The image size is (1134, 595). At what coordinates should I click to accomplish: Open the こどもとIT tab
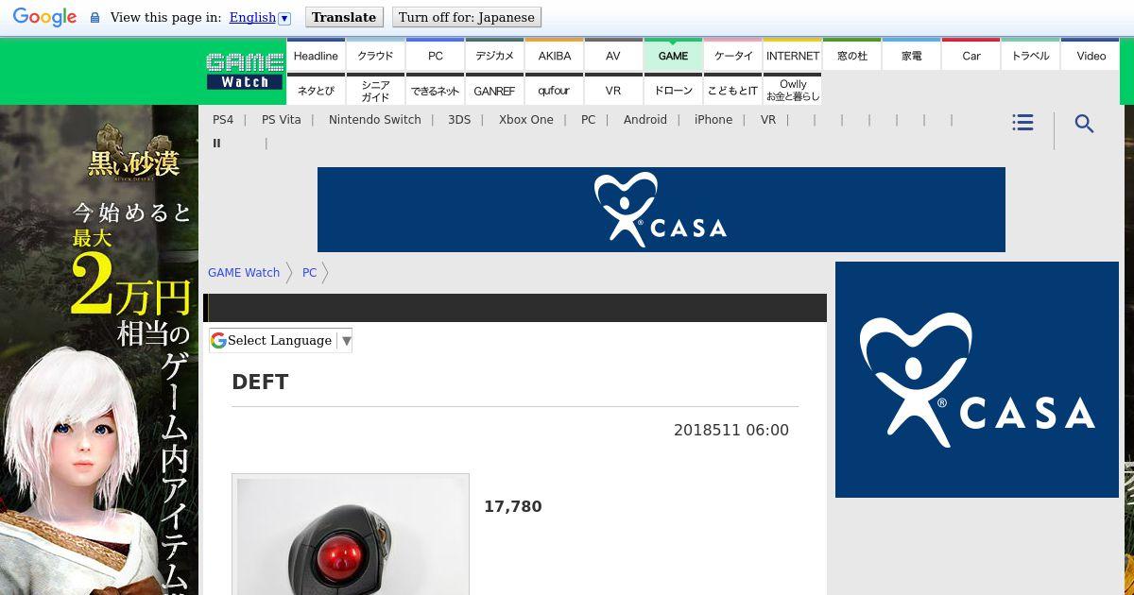click(732, 91)
